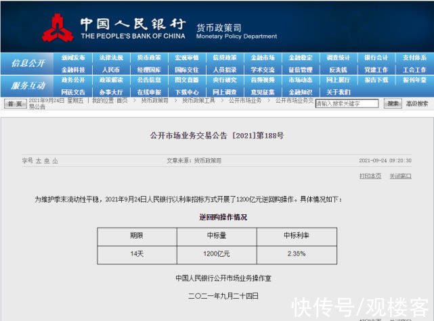Image resolution: width=434 pixels, height=321 pixels.
Task: Open the 货币政策 menu item
Action: click(x=149, y=57)
